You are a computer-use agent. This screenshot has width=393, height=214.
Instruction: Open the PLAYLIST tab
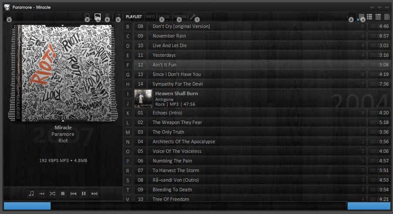coord(134,17)
